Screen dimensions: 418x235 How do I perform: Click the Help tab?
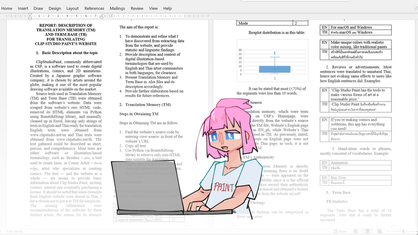167,8
